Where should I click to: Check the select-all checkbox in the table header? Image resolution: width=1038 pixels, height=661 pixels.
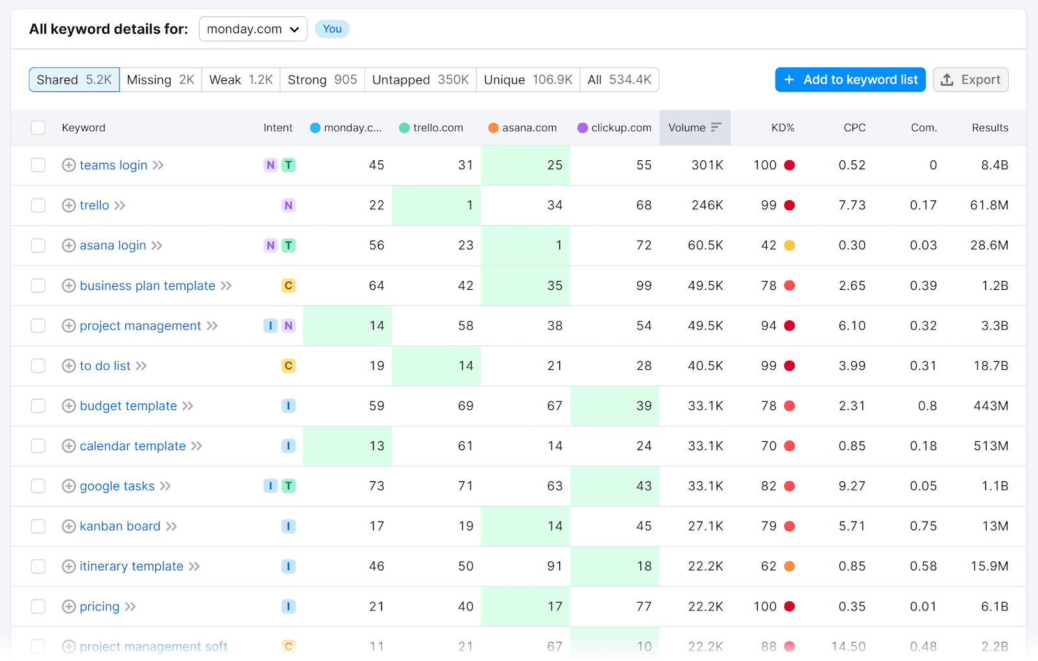38,128
